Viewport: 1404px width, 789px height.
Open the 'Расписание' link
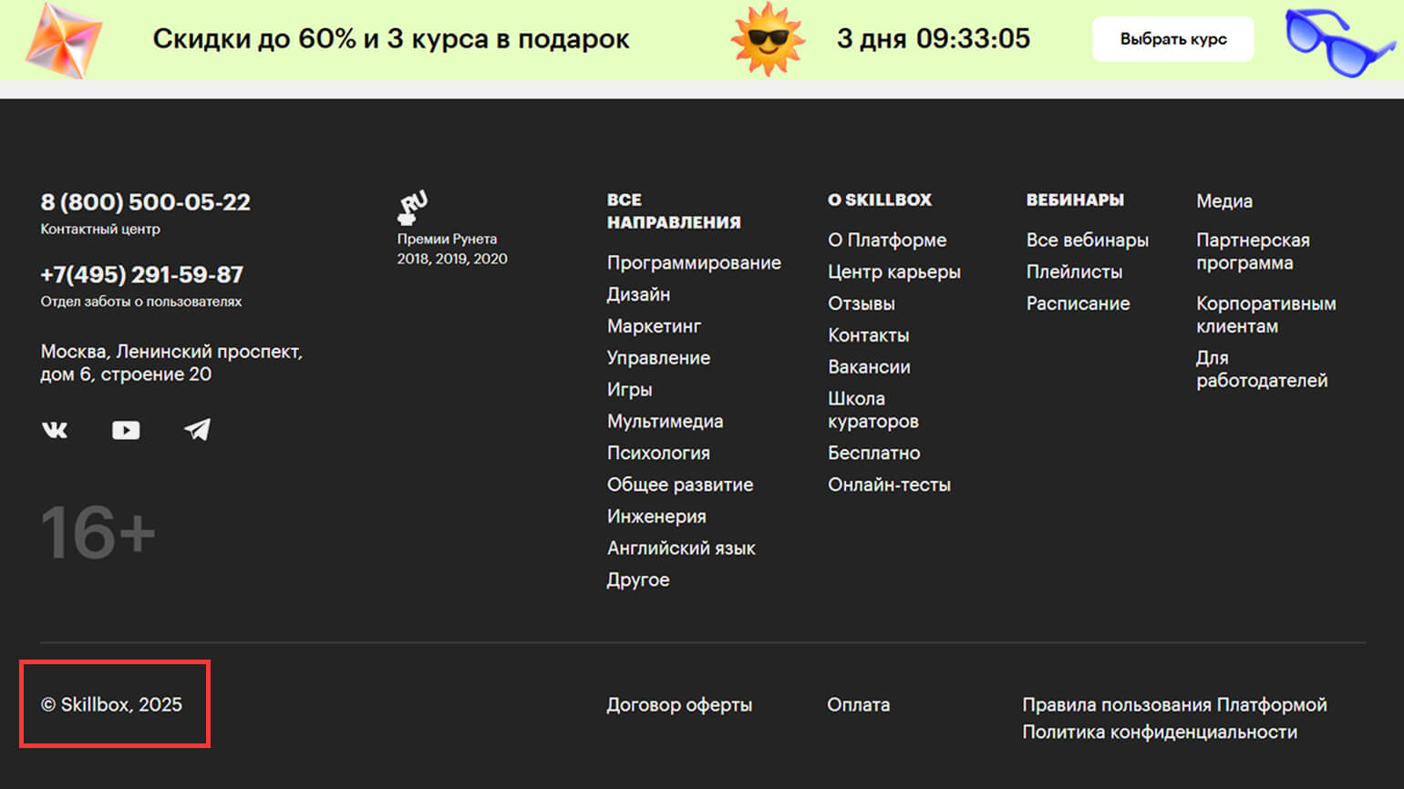click(x=1078, y=303)
